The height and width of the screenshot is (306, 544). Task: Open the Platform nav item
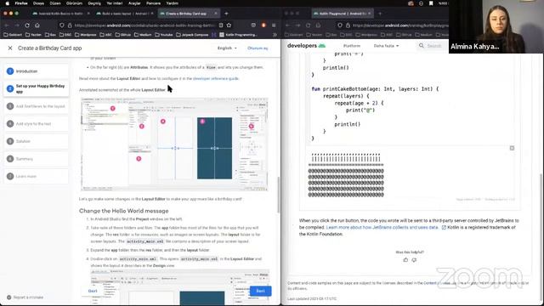pyautogui.click(x=352, y=46)
